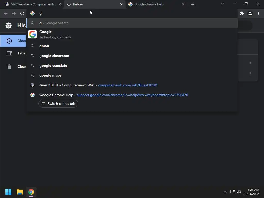Reload the page with the refresh icon
Screen dimensions: 264x198
click(22, 13)
